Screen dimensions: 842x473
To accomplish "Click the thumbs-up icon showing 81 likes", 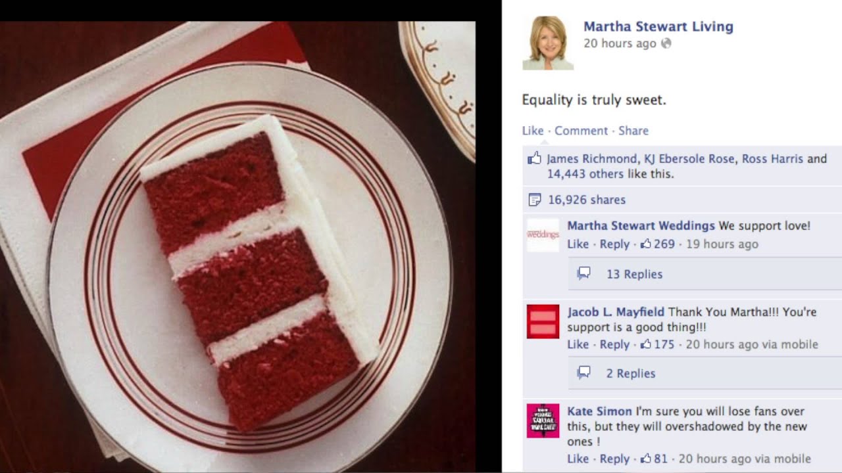I will 646,459.
